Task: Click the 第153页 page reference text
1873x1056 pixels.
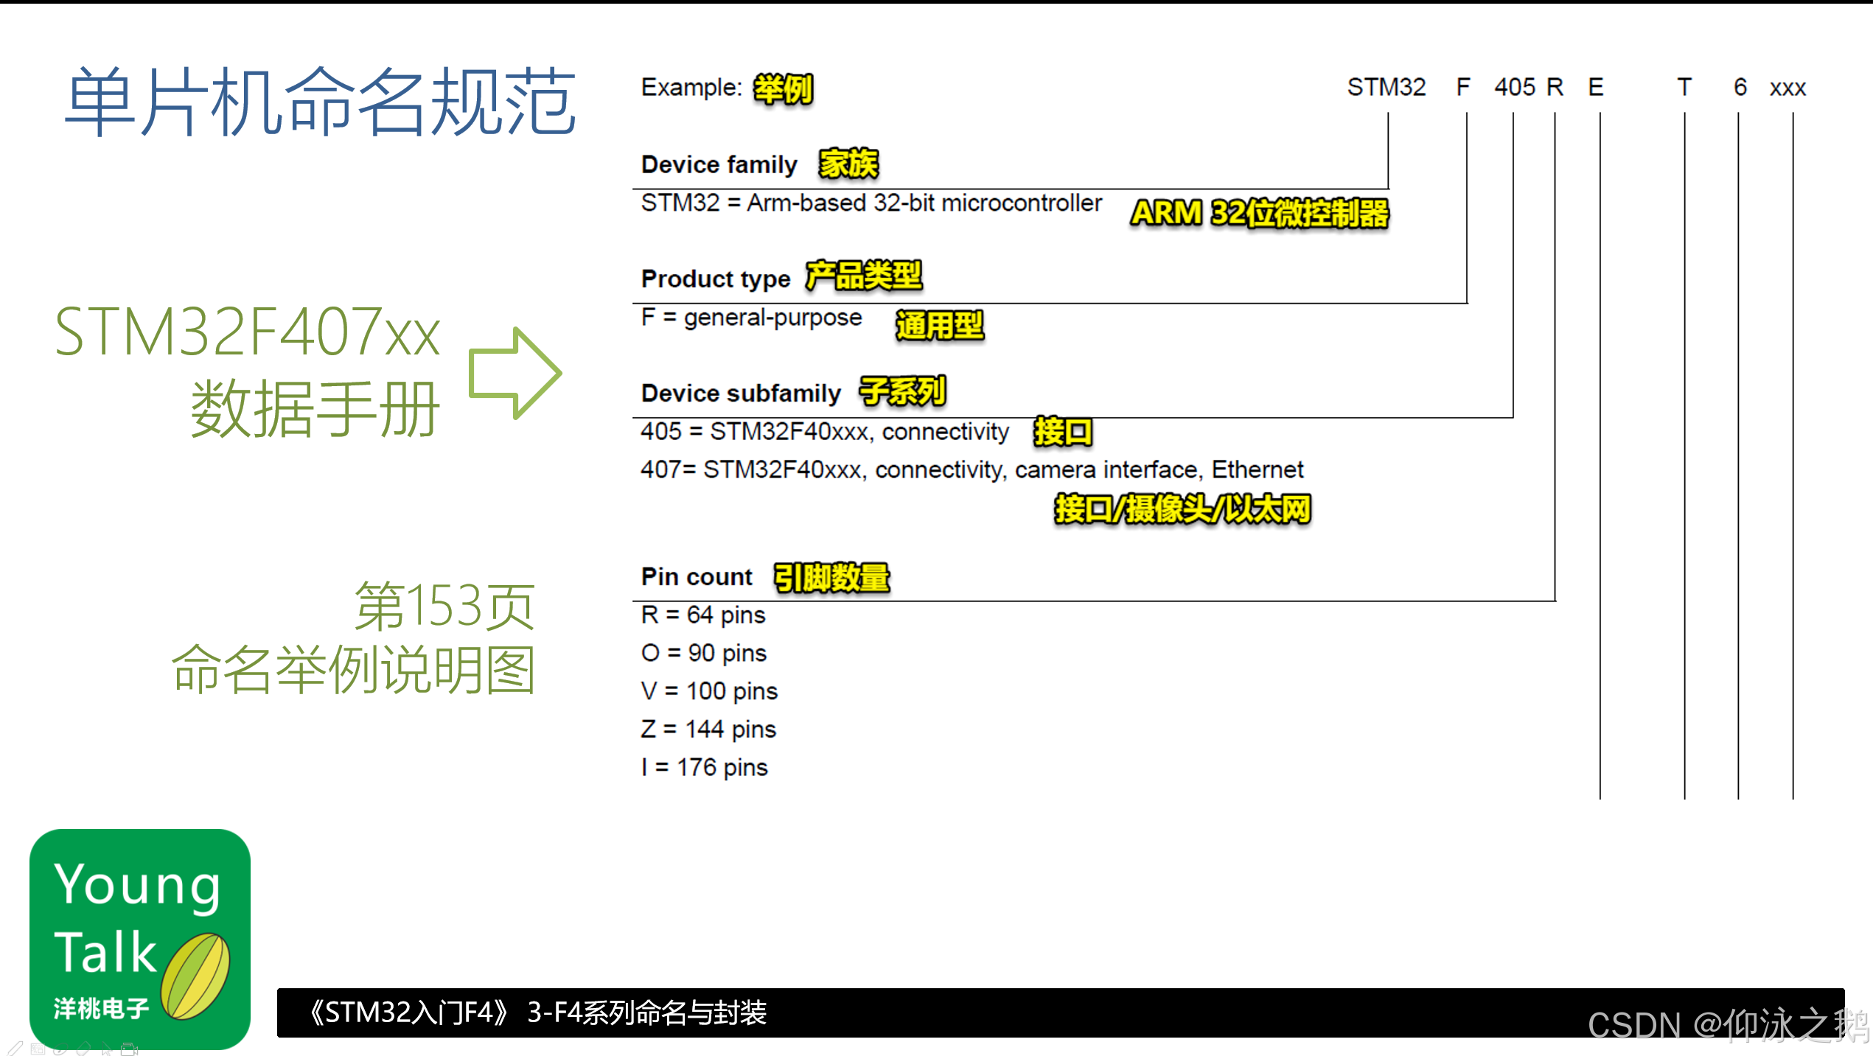Action: (444, 606)
